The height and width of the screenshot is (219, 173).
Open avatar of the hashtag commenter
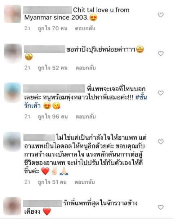(13, 92)
